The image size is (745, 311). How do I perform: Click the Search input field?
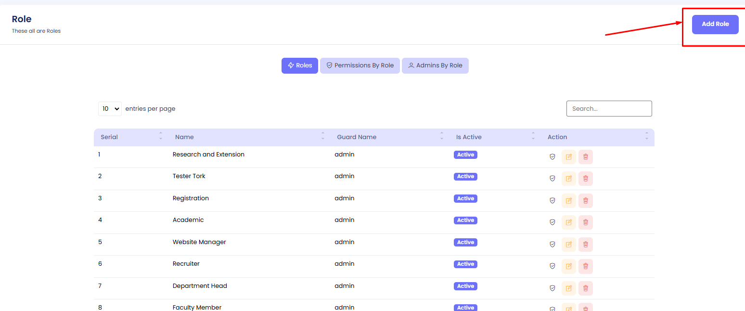tap(609, 109)
